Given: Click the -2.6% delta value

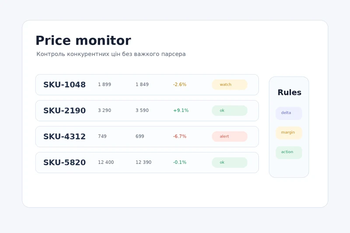Looking at the screenshot, I should pos(180,84).
